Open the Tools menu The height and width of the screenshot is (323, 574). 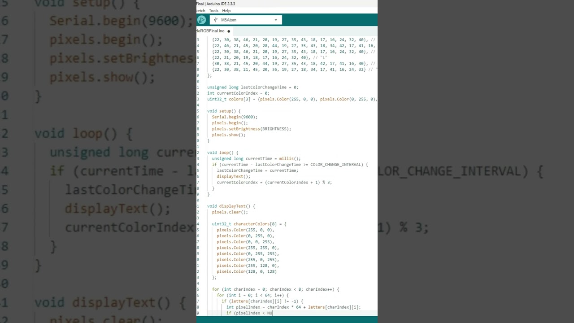pyautogui.click(x=213, y=11)
